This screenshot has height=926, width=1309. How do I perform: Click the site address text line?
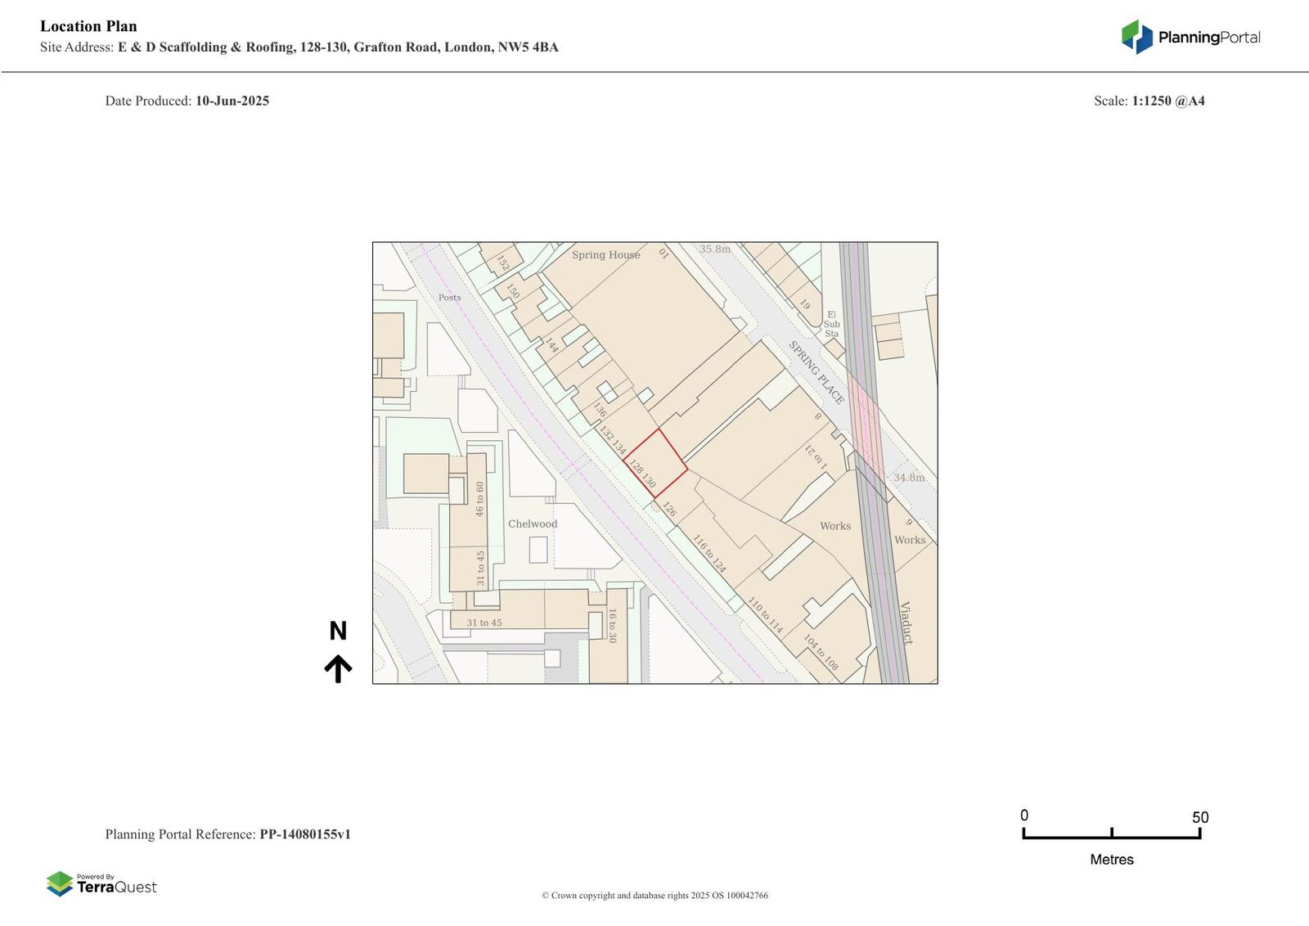(x=299, y=47)
